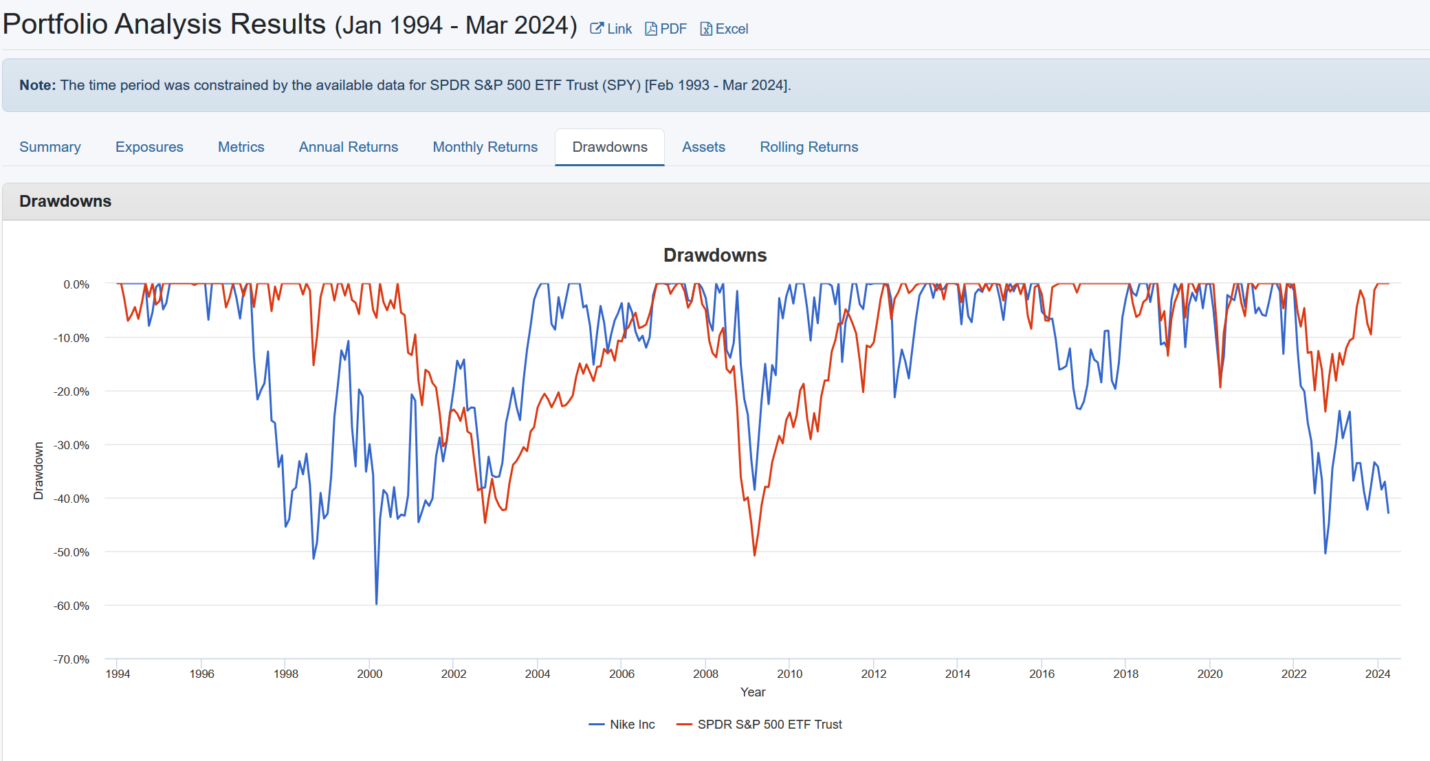Go to the Metrics tab
Viewport: 1430px width, 761px height.
point(241,147)
